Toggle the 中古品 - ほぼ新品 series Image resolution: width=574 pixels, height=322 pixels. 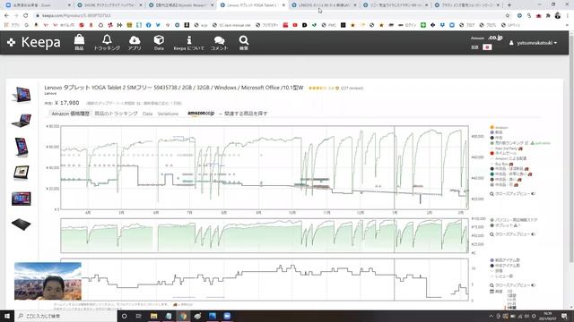[509, 169]
